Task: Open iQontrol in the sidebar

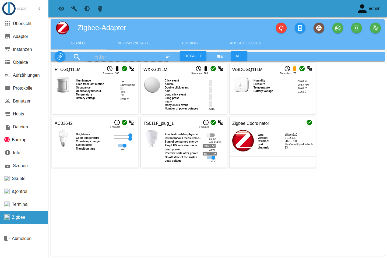Action: [24, 192]
